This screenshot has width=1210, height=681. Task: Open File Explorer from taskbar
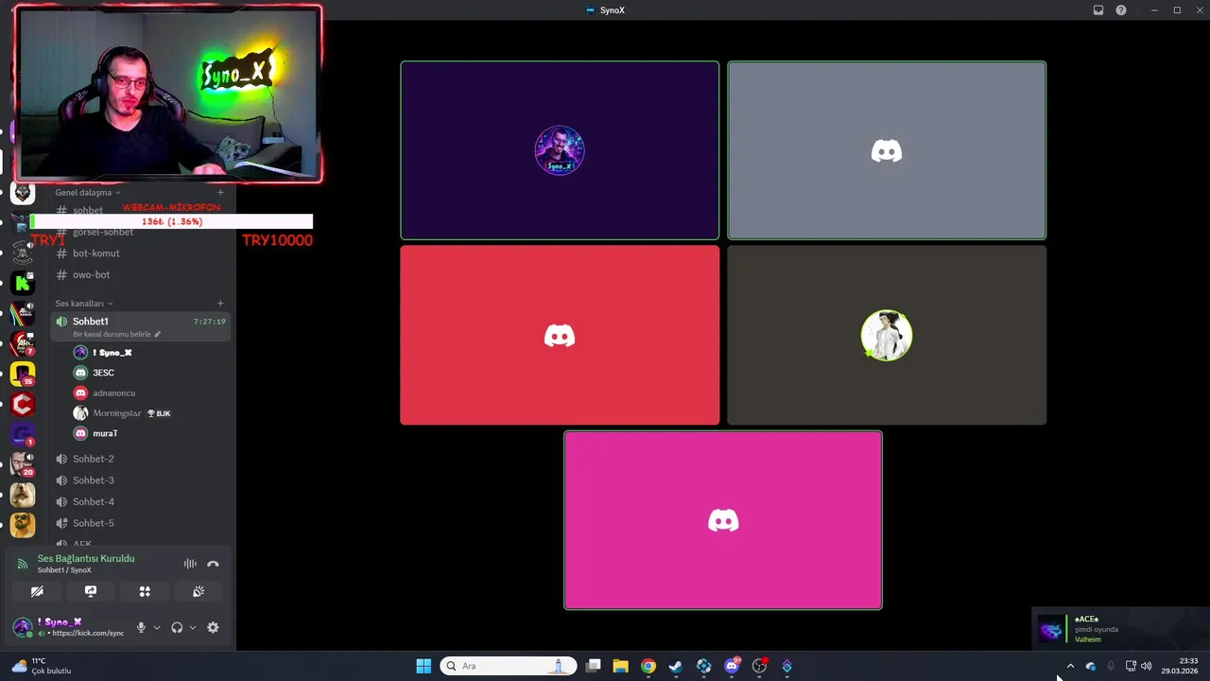(x=620, y=666)
